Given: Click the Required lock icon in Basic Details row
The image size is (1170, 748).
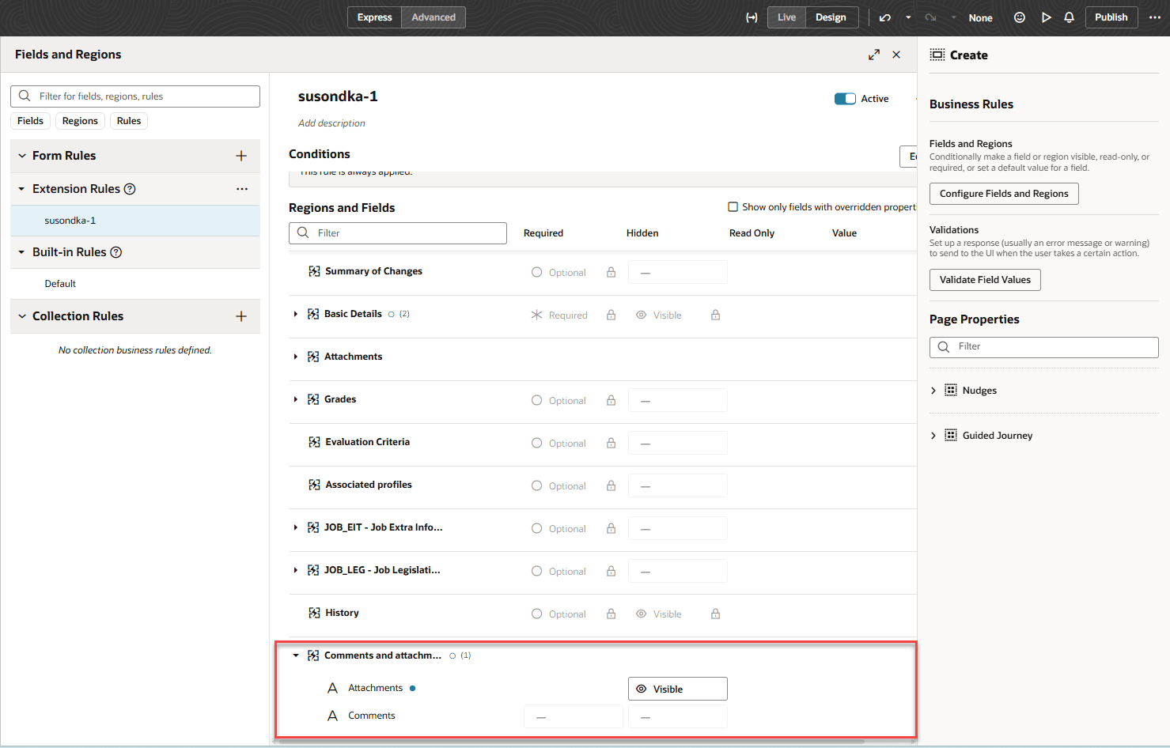Looking at the screenshot, I should 611,315.
